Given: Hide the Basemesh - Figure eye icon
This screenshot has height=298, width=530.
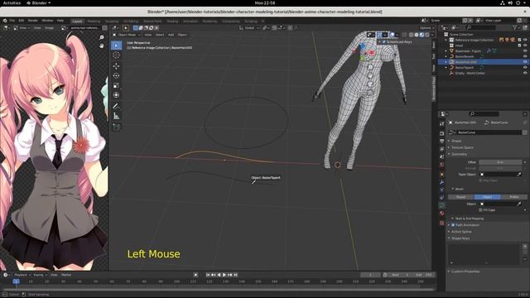Looking at the screenshot, I should coord(525,51).
